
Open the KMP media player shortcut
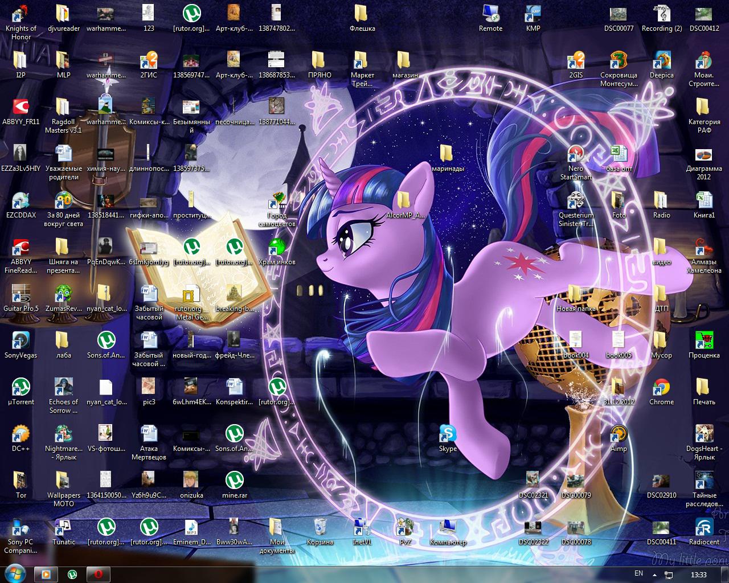pyautogui.click(x=533, y=18)
